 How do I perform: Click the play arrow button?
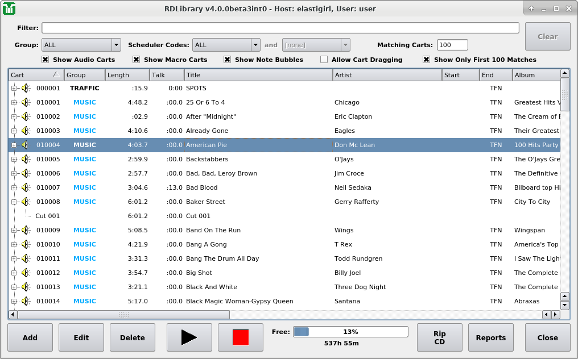(x=189, y=337)
